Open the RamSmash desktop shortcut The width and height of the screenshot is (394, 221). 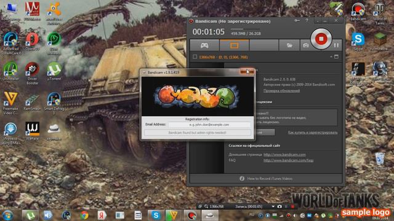click(x=32, y=101)
